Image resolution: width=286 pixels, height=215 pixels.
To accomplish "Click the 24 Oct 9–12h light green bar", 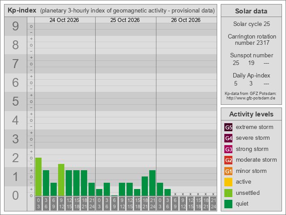I will tap(61, 180).
